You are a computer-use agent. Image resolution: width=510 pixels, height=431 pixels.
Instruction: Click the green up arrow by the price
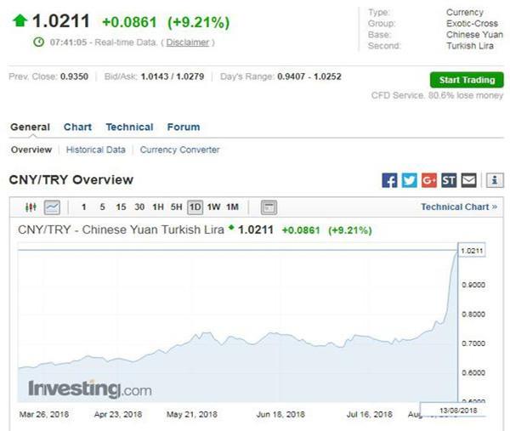coord(20,20)
